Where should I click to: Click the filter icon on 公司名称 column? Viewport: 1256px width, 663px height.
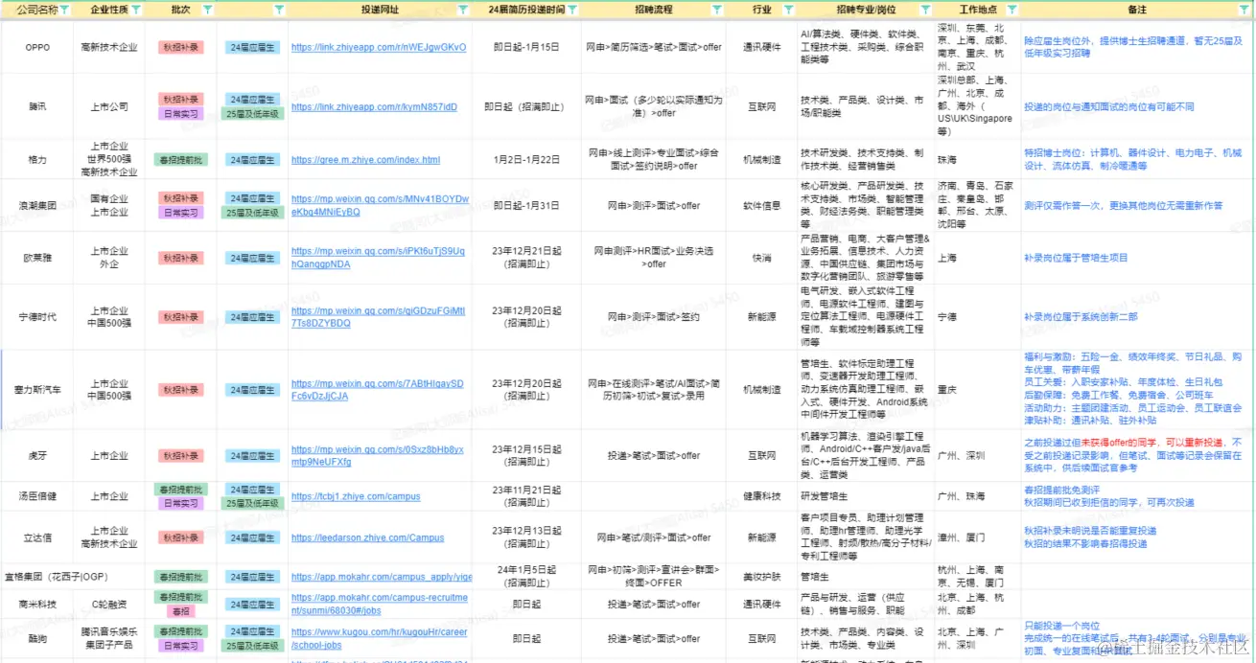65,9
